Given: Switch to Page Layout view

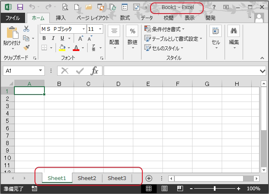Looking at the screenshot, I should 165,189.
